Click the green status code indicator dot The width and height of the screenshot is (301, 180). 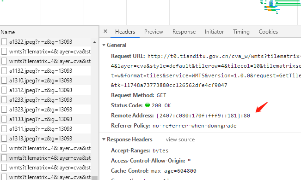(x=147, y=105)
